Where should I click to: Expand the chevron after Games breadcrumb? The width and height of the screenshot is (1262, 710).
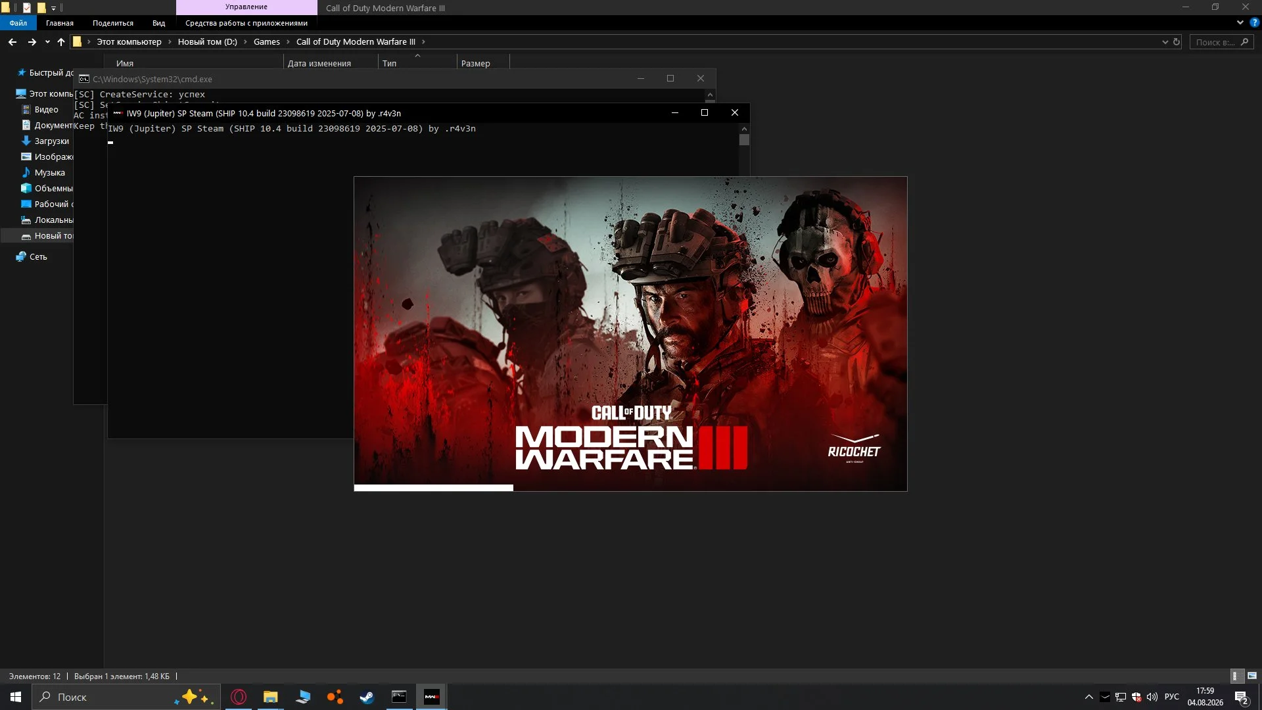pos(288,41)
